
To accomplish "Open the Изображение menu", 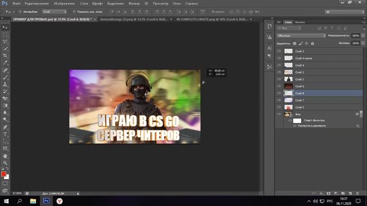I will point(64,3).
